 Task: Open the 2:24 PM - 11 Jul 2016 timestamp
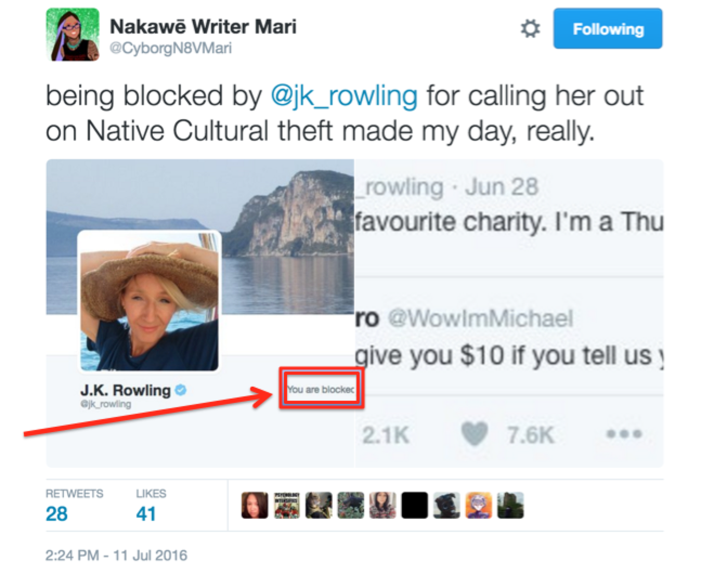(116, 555)
